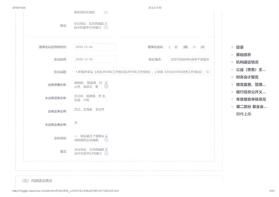The image size is (279, 197).
Task: Click the scroll arrows in 出席理事名单 textarea
Action: click(106, 83)
